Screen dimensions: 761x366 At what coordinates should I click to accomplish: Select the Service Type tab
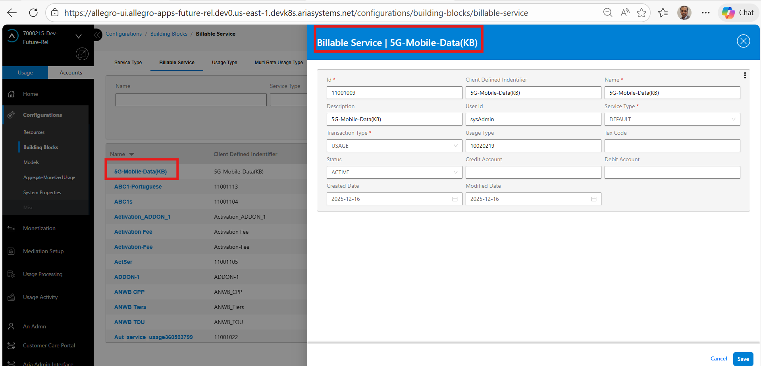[128, 62]
